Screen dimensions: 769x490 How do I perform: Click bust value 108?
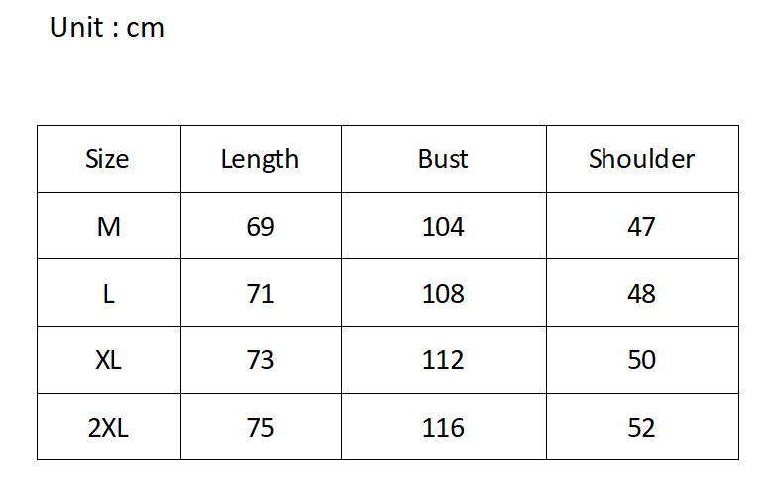[x=443, y=294]
